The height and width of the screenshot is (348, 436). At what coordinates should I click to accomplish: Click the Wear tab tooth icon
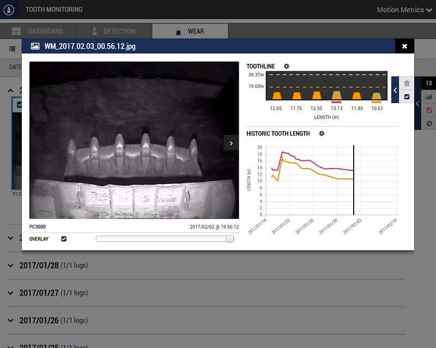point(179,31)
